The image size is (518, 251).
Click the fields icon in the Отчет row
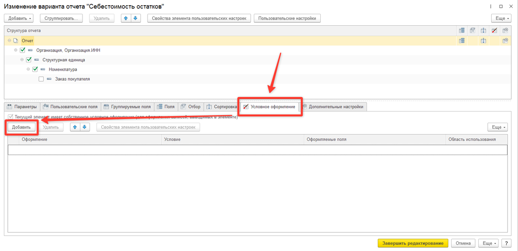461,40
